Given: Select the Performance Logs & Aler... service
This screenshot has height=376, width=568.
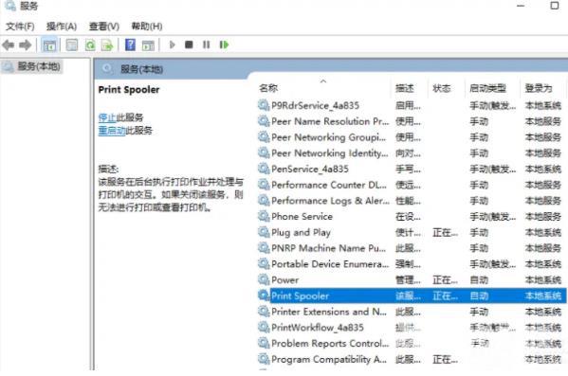Looking at the screenshot, I should (x=412, y=201).
